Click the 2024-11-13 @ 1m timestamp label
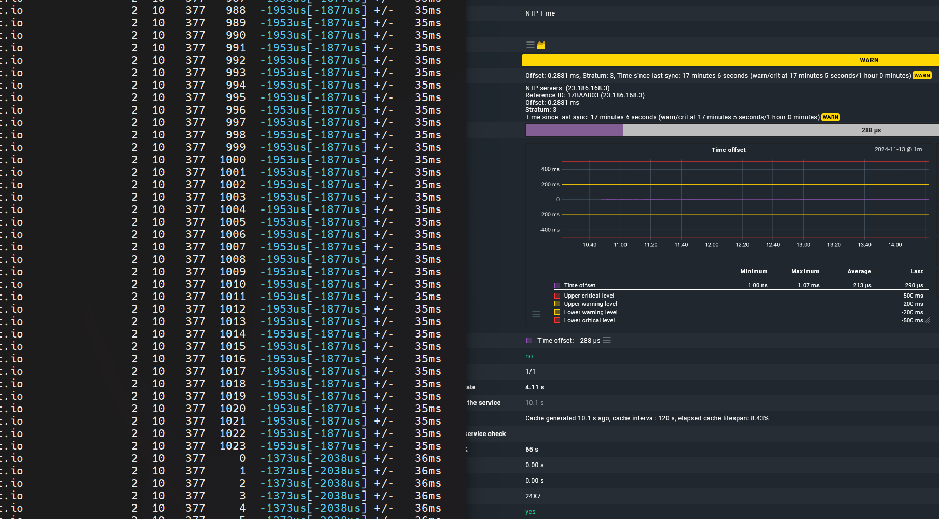This screenshot has width=939, height=519. (898, 149)
